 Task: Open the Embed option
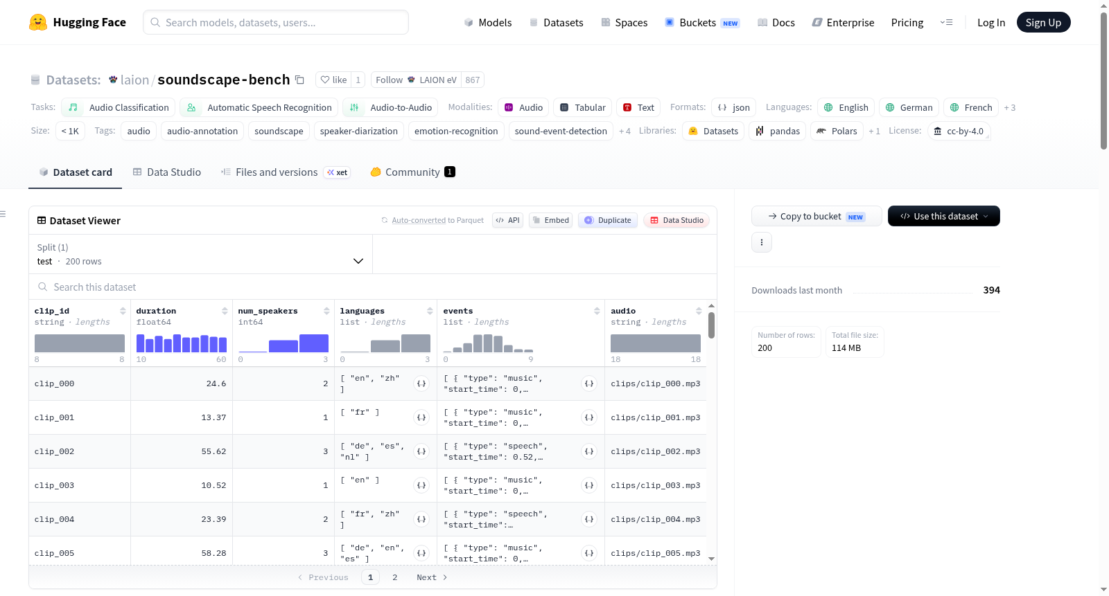click(550, 220)
